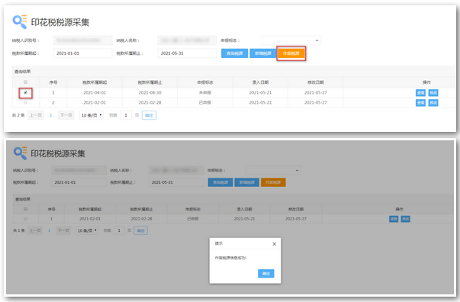Toggle the select-all header checkbox in the dimmed table
This screenshot has width=460, height=302.
(x=25, y=209)
